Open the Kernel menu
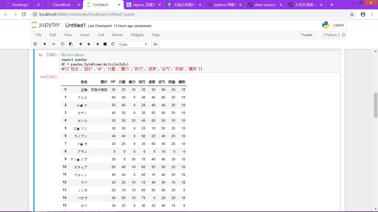The image size is (378, 212). [x=117, y=35]
